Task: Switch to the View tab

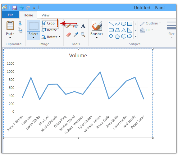Action: click(45, 15)
